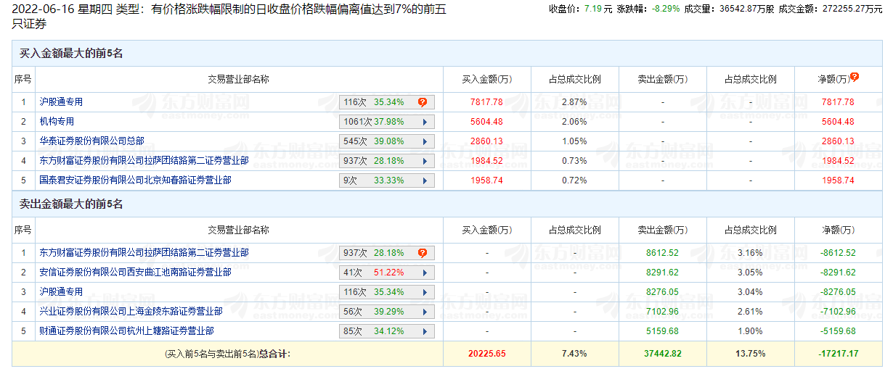Click arrow icon in 机构专用 1061次 badge
Viewport: 893px width, 374px height.
423,122
